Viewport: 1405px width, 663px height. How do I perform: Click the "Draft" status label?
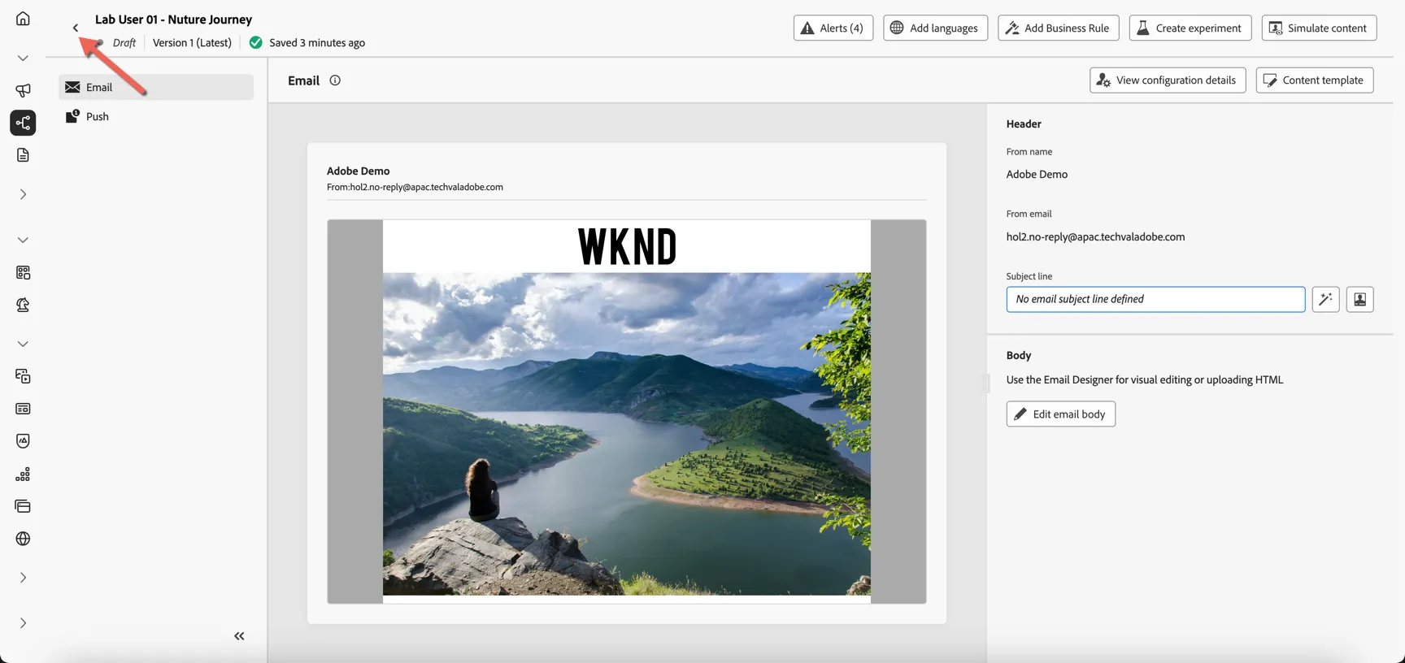click(124, 42)
